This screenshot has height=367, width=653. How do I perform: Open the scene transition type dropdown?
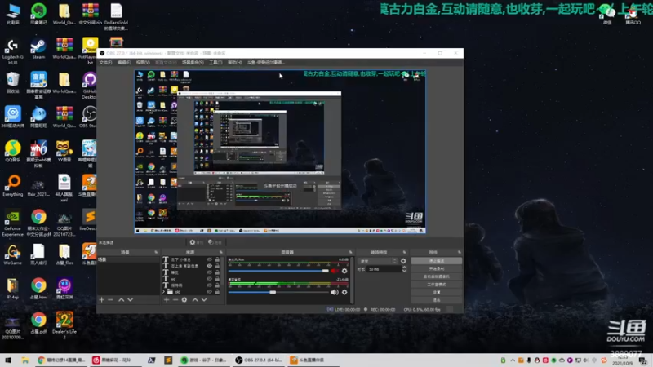coord(378,261)
